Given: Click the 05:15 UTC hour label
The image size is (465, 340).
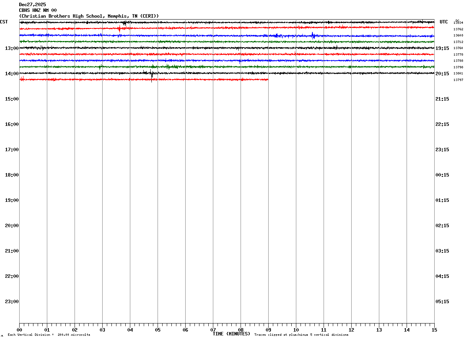Looking at the screenshot, I should point(442,301).
